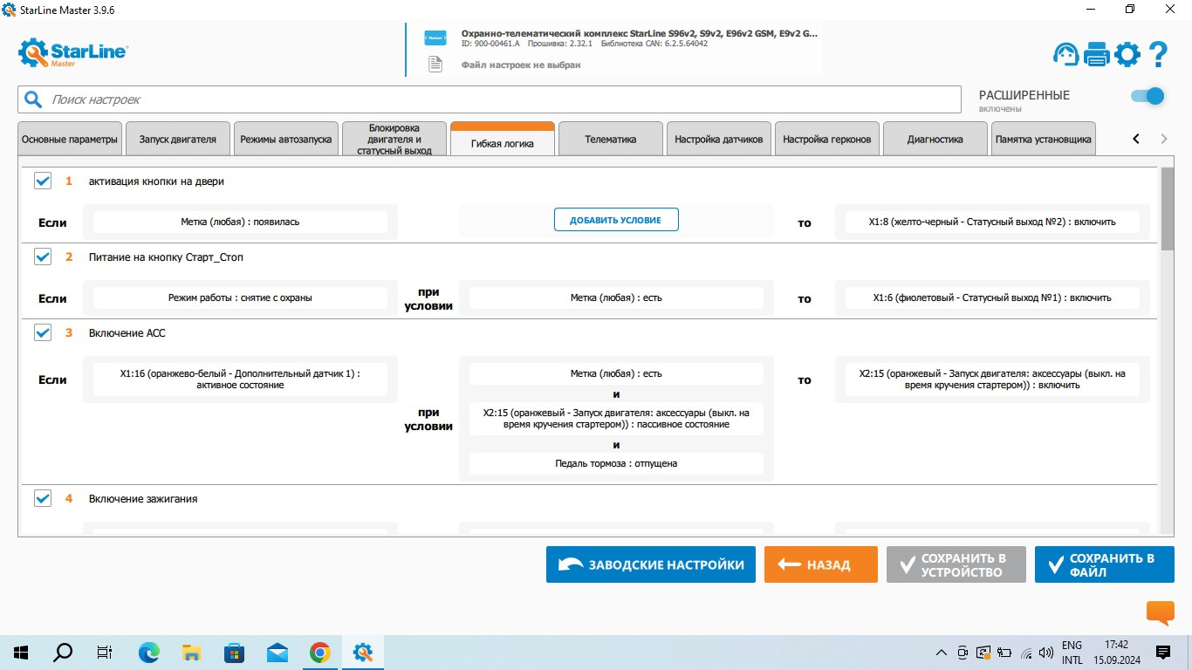Open the 'Памятка установщика' tab
This screenshot has width=1192, height=670.
tap(1044, 140)
